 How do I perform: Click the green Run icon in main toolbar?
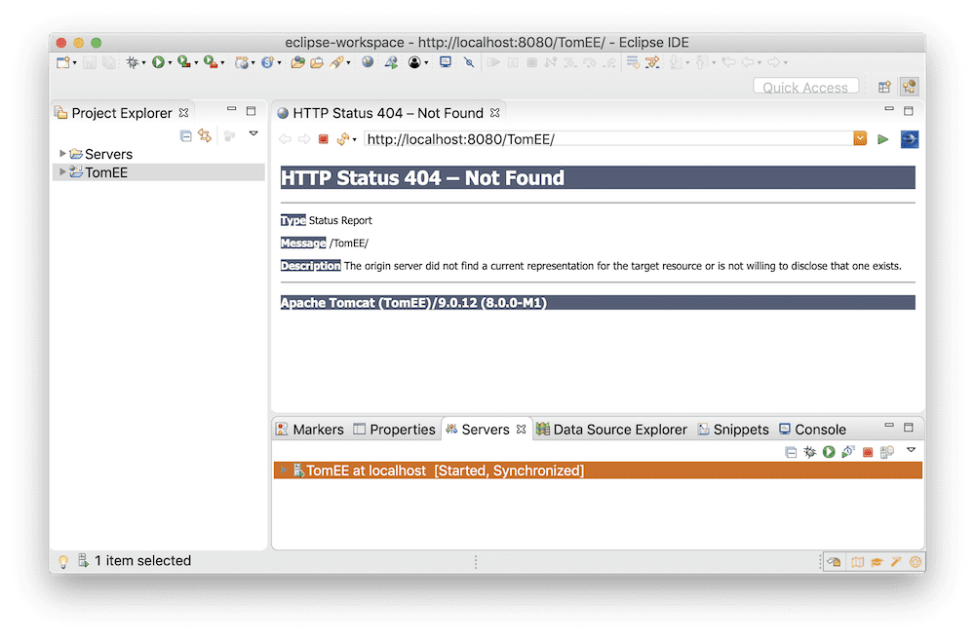[x=158, y=62]
